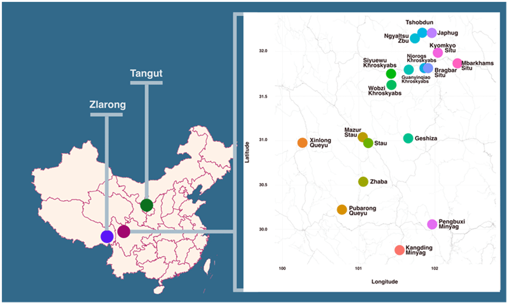Screen dimensions: 509x305
Task: Click the longitude tick label "101"
Action: pos(358,268)
